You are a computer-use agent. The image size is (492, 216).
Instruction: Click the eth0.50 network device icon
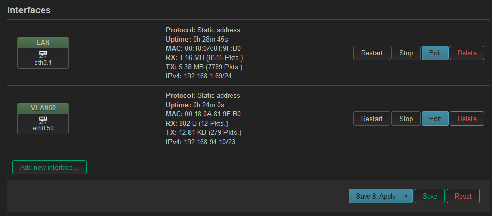(43, 121)
